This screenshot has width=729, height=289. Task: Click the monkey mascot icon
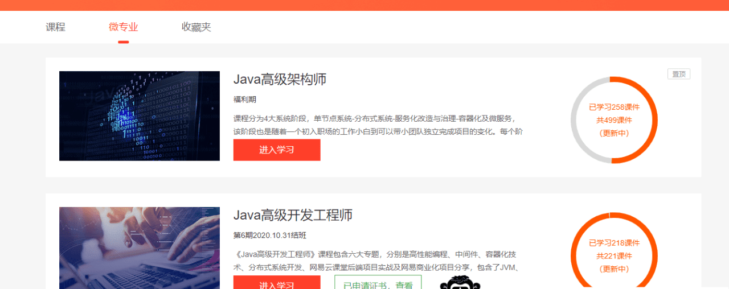click(x=460, y=283)
